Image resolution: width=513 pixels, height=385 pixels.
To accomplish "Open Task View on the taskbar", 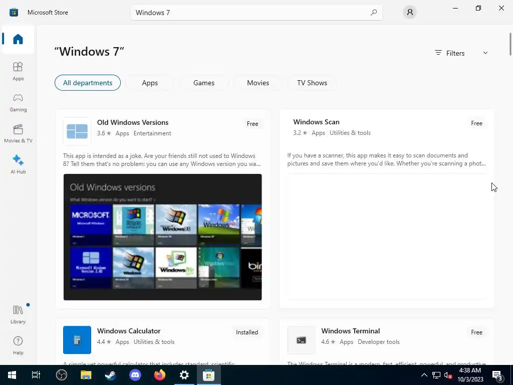I will click(x=36, y=375).
